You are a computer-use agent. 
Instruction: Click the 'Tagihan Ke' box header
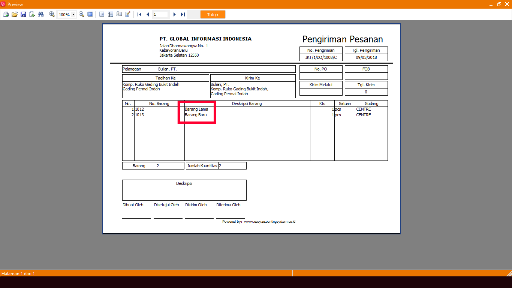click(165, 78)
